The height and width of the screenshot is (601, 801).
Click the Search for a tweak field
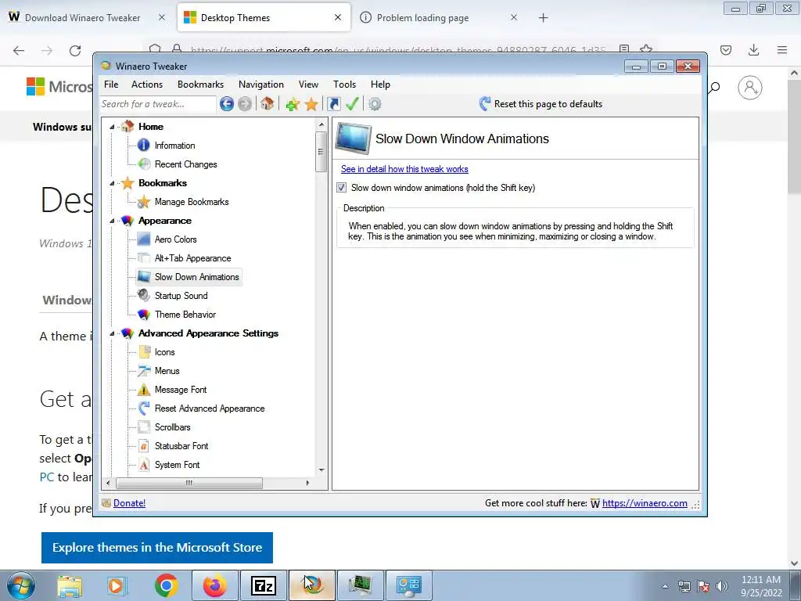click(157, 104)
